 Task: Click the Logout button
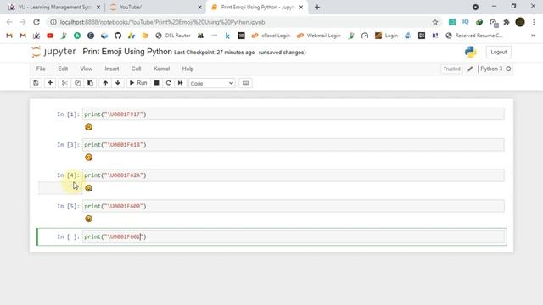498,52
